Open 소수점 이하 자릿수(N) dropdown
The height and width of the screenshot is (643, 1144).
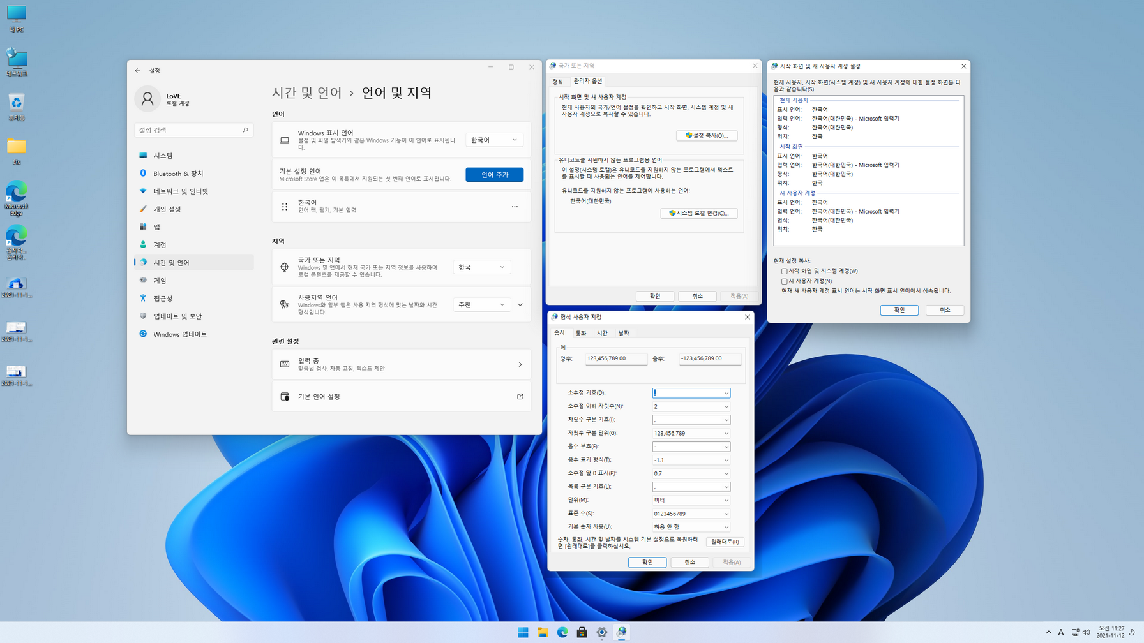click(x=691, y=406)
